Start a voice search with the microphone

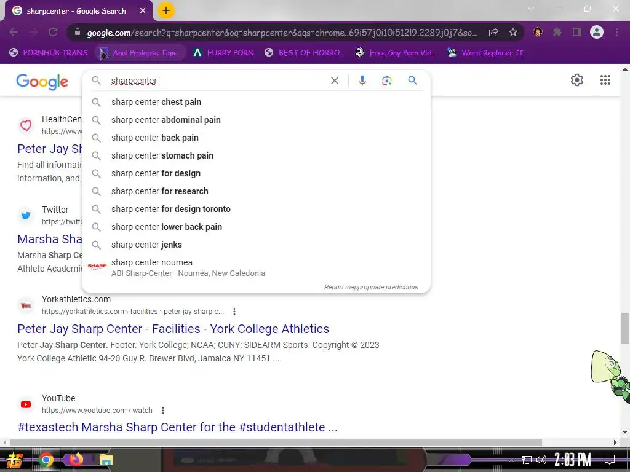[x=362, y=81]
